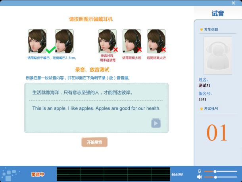The height and width of the screenshot is (182, 242).
Task: Click the 话筒略低于嘴巴 caption
Action: 52,58
